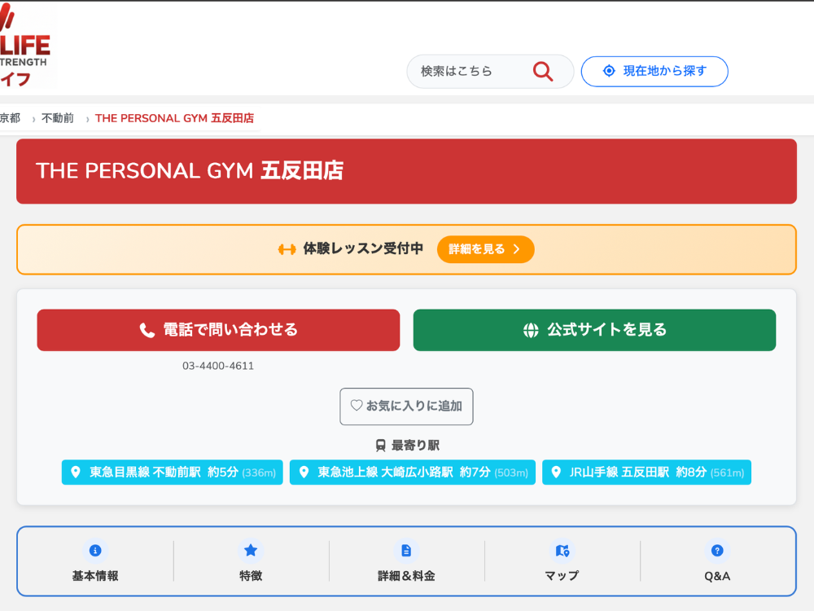The image size is (814, 611).
Task: Click the info icon above 基本情報
Action: pyautogui.click(x=95, y=550)
